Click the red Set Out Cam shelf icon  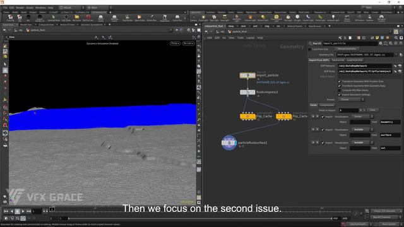pyautogui.click(x=88, y=18)
